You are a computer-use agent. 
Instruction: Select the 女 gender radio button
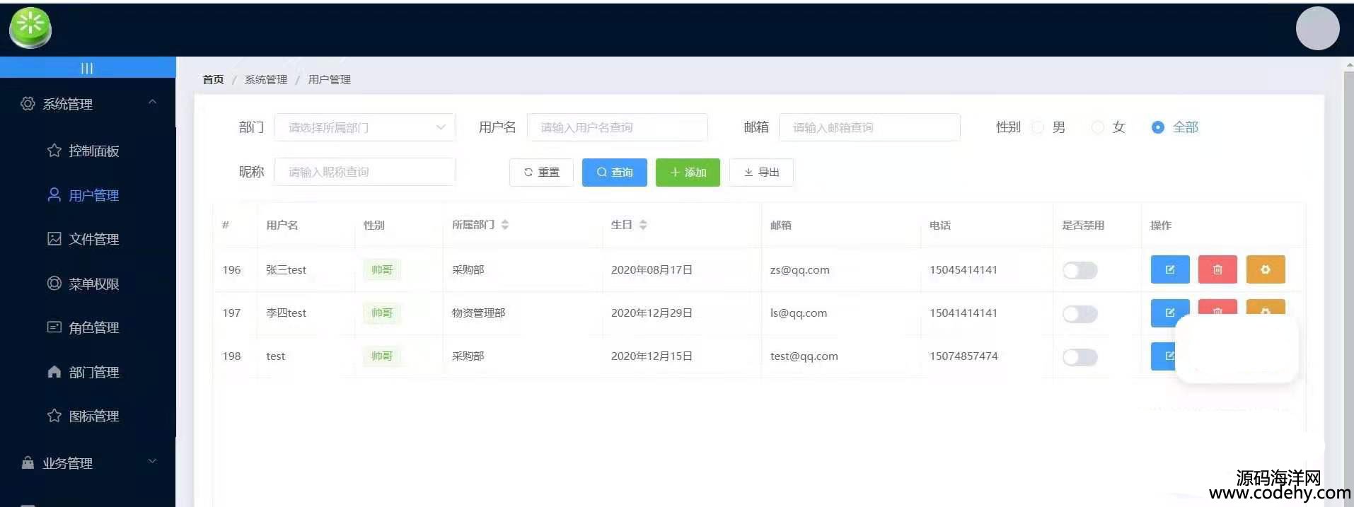click(1098, 127)
